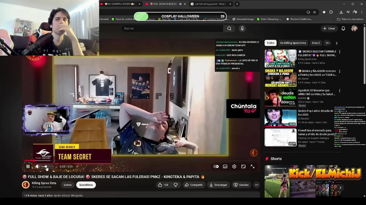Viewport: 366px width, 205px height.
Task: Open the notifications bell
Action: coord(343,28)
